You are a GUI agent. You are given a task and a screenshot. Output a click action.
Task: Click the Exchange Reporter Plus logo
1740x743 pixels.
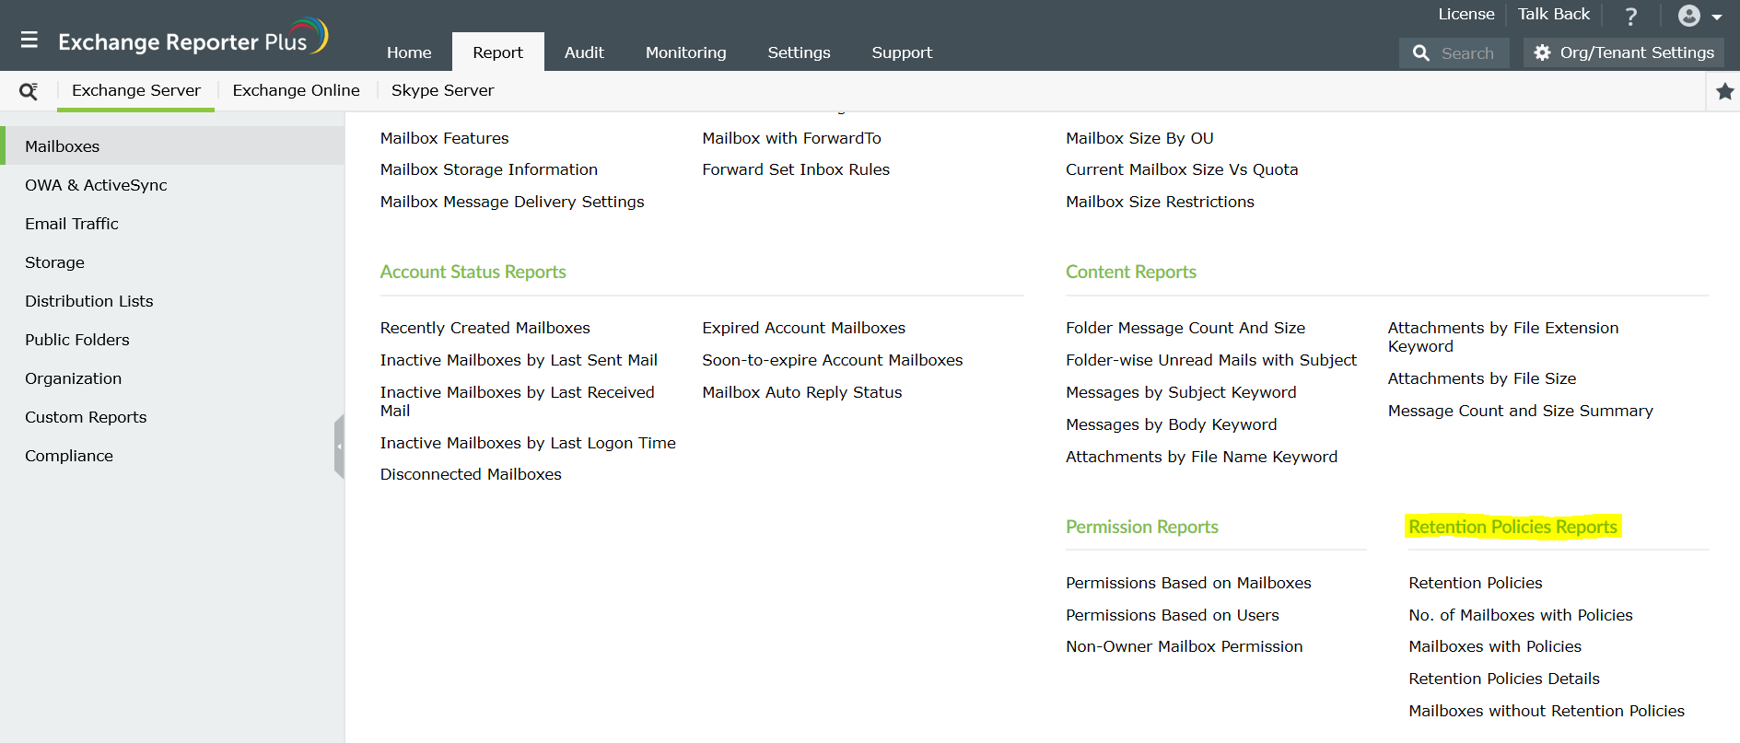(x=193, y=40)
